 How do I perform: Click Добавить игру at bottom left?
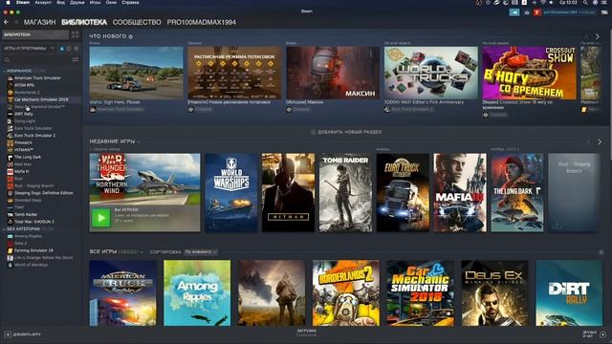23,334
